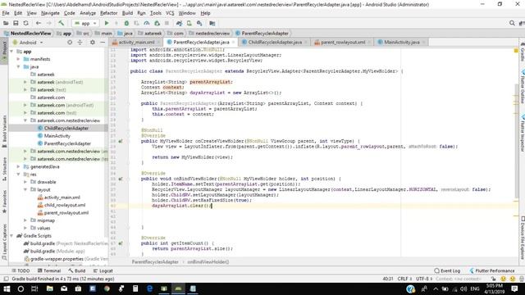The width and height of the screenshot is (525, 295).
Task: Open the Refactor menu
Action: coord(109,13)
